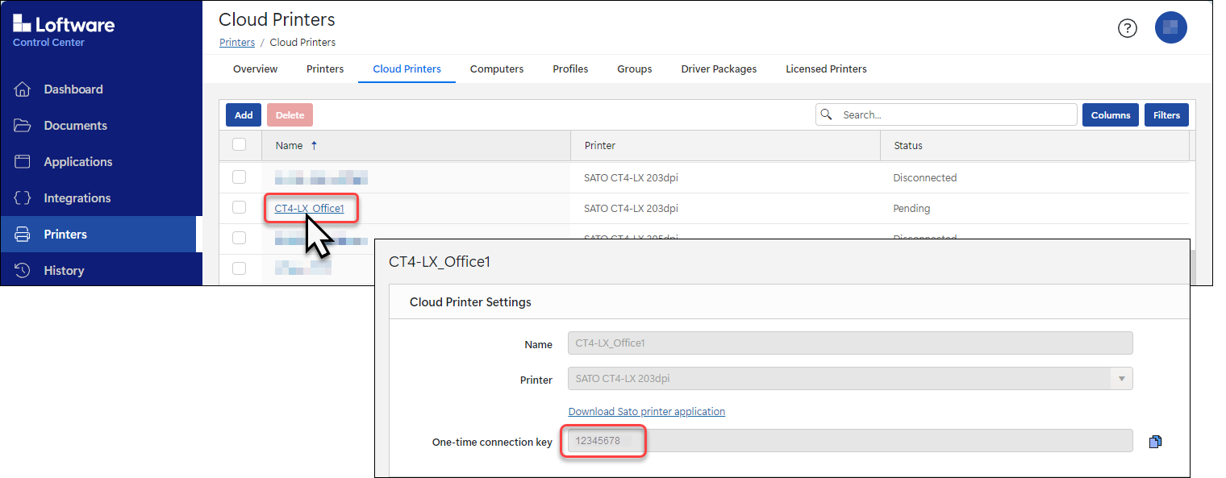This screenshot has width=1226, height=478.
Task: Open the user account avatar
Action: tap(1170, 28)
